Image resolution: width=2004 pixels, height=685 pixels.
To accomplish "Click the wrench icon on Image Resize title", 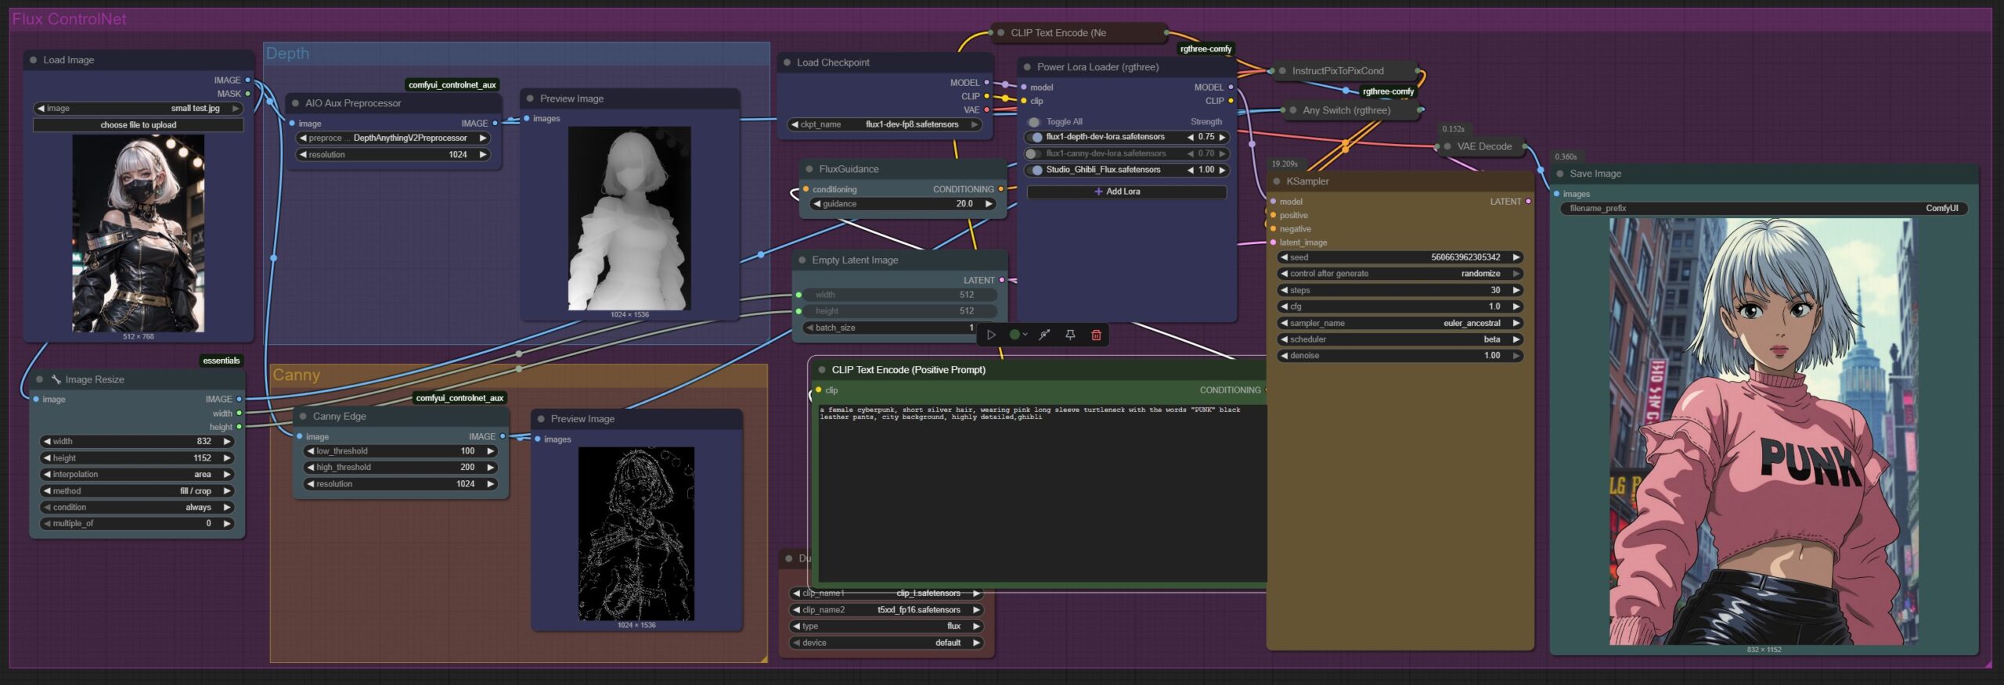I will [x=56, y=380].
